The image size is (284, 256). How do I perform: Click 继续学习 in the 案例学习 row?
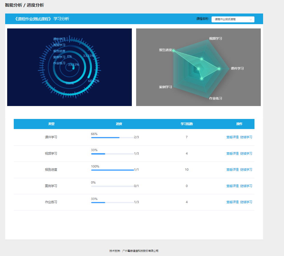coord(246,186)
